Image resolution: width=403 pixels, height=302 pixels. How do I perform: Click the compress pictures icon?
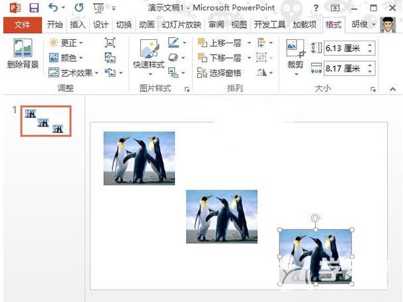[x=110, y=43]
